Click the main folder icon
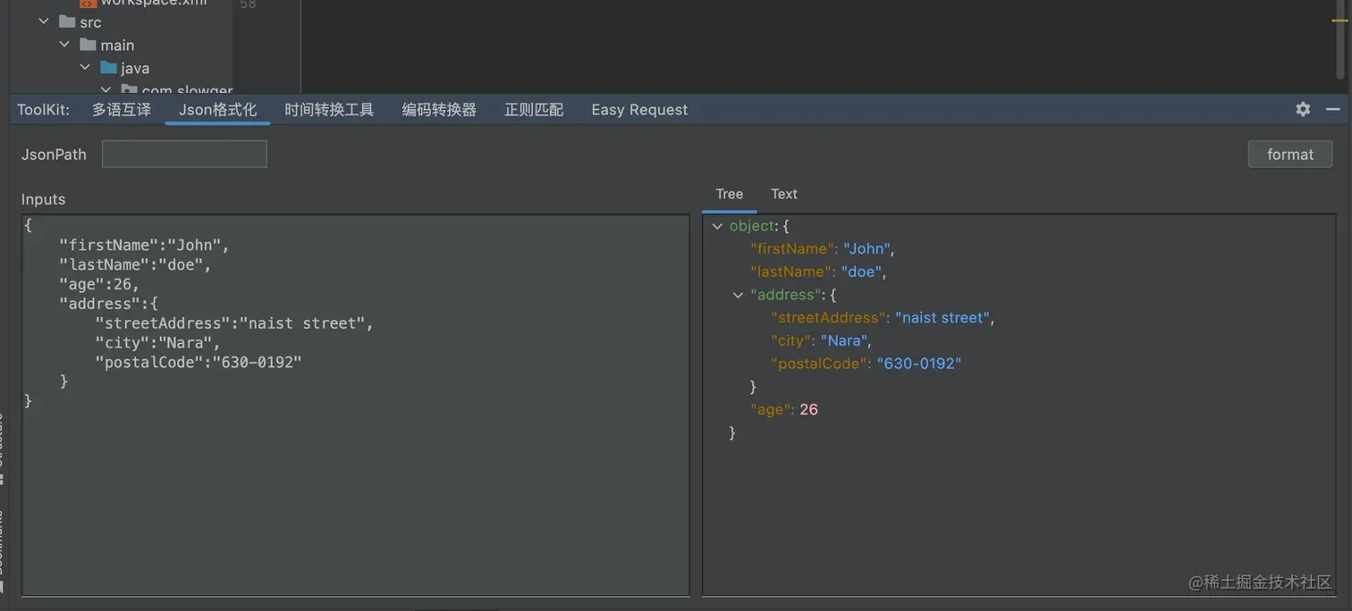The image size is (1352, 611). coord(88,45)
